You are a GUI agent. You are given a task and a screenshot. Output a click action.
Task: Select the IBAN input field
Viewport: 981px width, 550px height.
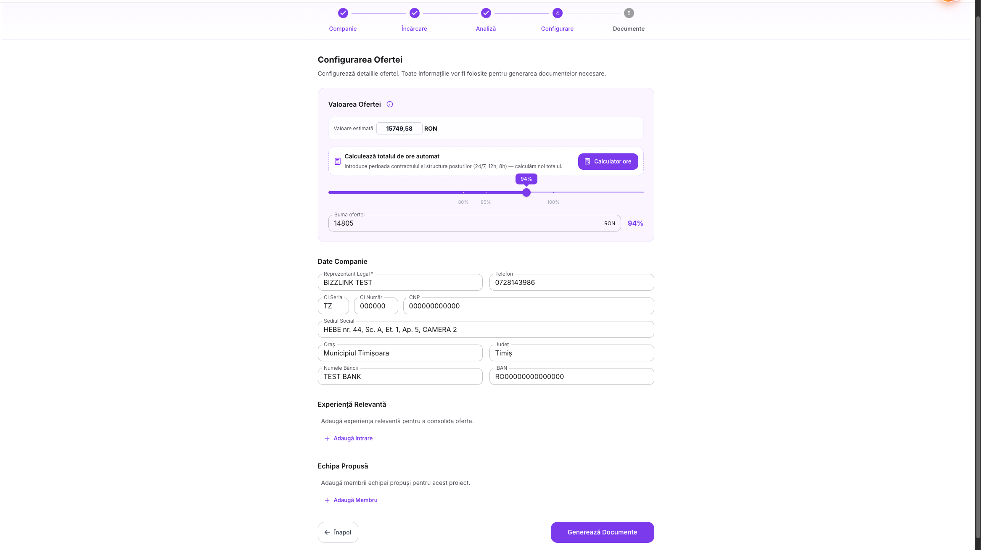coord(571,376)
